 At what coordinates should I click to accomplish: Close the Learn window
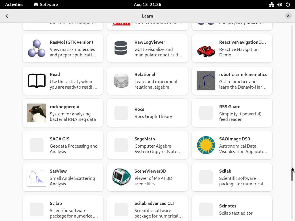pyautogui.click(x=288, y=16)
